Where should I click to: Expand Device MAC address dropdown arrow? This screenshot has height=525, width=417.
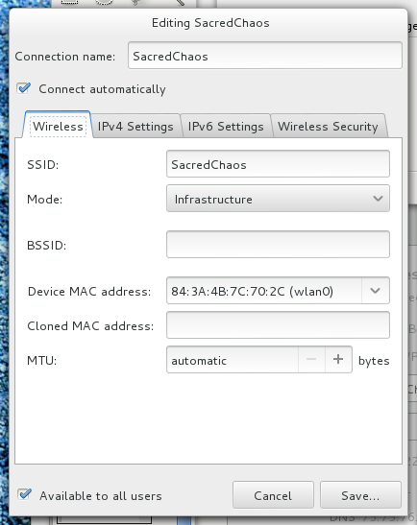376,290
